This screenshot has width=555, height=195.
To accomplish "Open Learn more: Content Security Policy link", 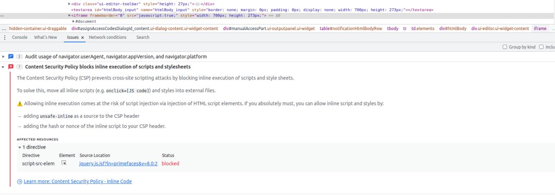I will 78,182.
